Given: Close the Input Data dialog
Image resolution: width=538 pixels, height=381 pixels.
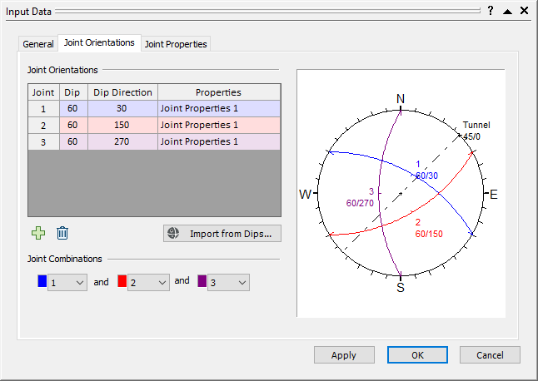Looking at the screenshot, I should click(524, 11).
